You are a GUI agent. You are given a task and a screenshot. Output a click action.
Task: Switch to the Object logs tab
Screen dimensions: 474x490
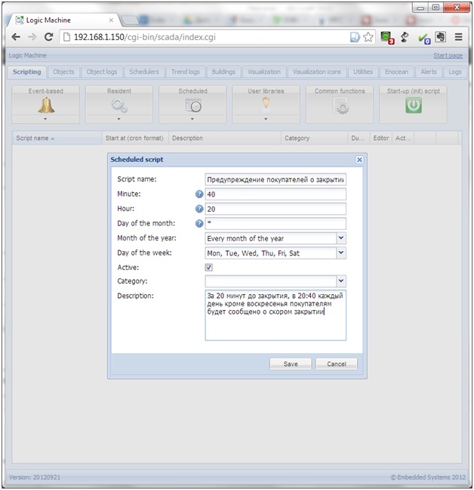click(102, 72)
